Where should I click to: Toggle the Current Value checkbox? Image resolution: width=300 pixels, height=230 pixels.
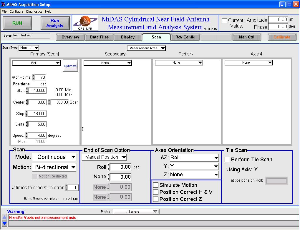(x=224, y=21)
